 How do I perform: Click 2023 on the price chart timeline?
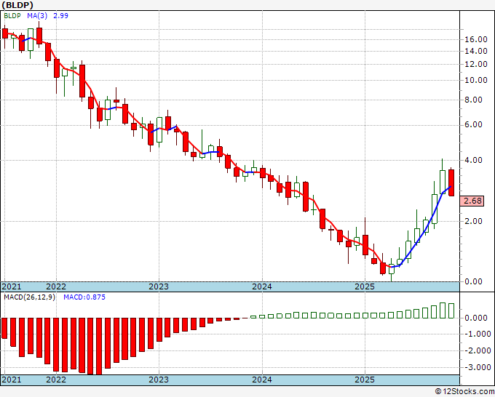159,286
